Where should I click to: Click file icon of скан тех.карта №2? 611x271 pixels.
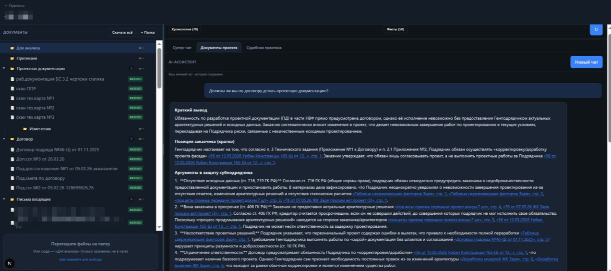(x=12, y=108)
